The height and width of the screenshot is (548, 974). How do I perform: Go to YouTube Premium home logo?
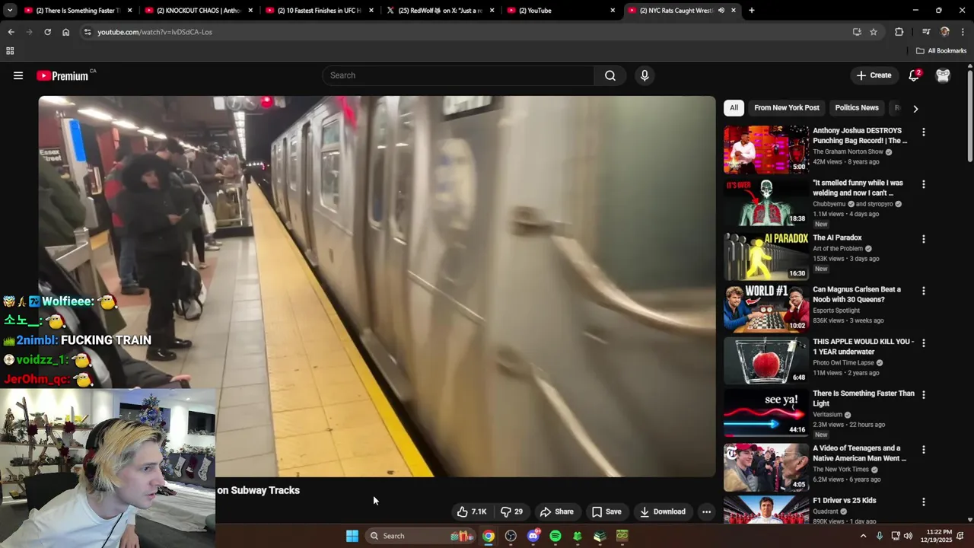[x=62, y=75]
